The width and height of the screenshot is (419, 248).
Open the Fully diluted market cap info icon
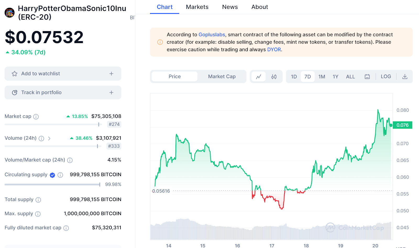[x=66, y=228]
